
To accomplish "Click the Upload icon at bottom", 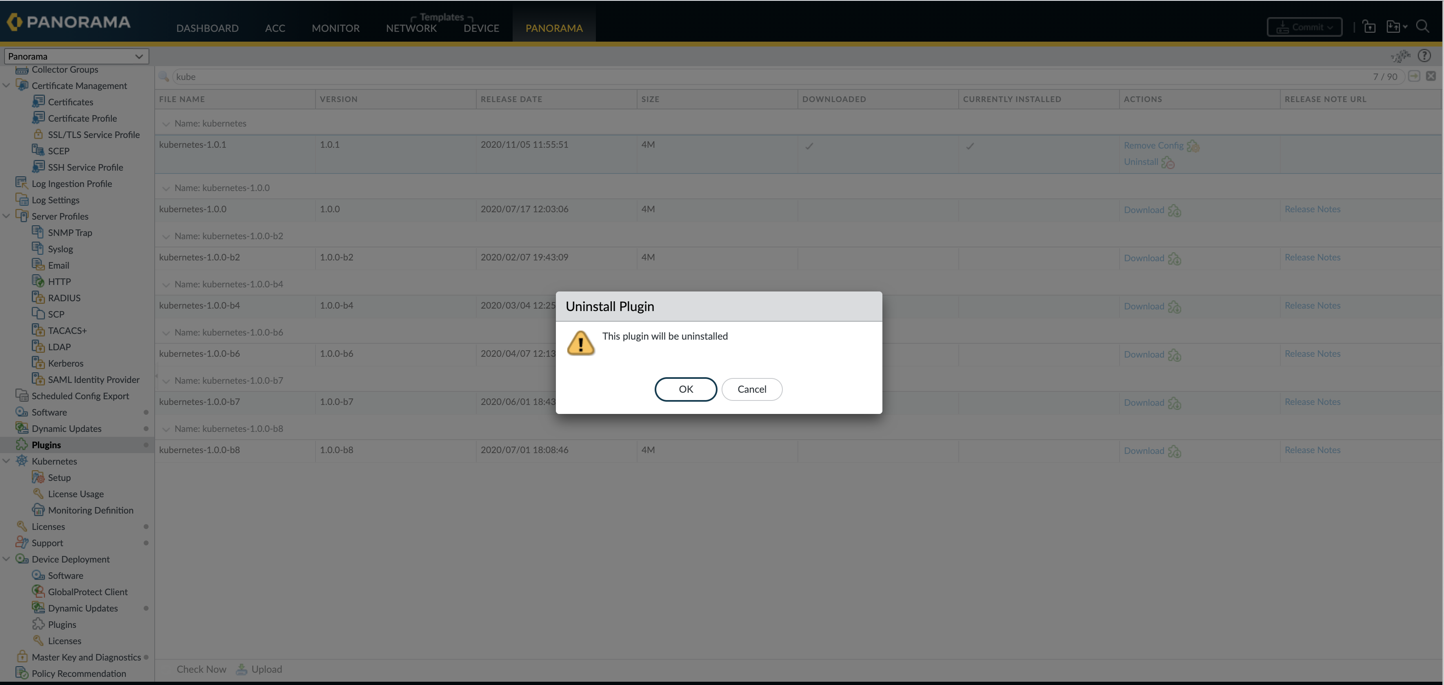I will [242, 669].
